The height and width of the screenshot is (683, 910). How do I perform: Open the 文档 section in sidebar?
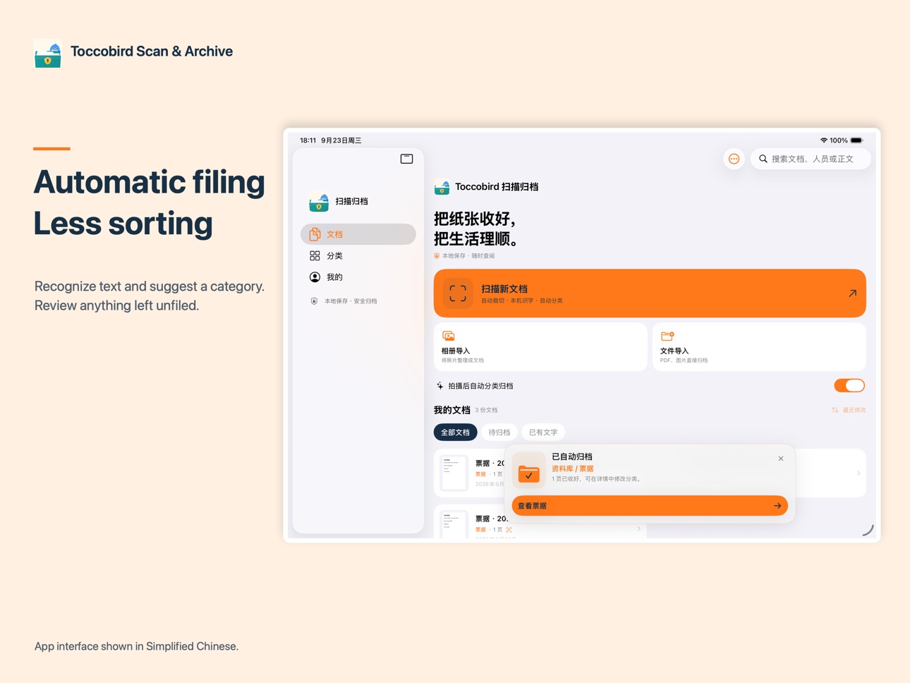click(358, 234)
